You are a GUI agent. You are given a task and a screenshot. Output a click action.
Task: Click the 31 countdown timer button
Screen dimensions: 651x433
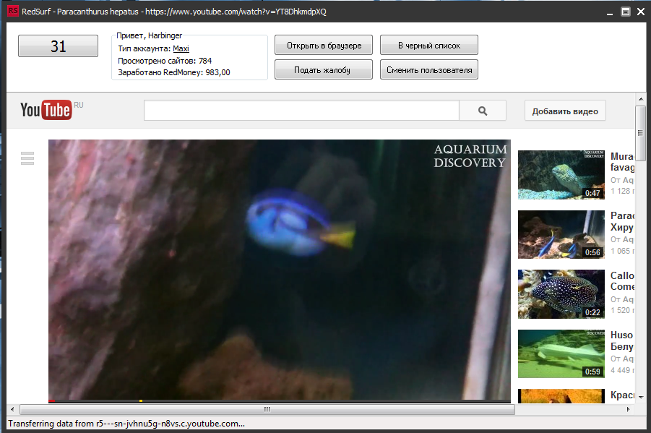click(x=58, y=46)
